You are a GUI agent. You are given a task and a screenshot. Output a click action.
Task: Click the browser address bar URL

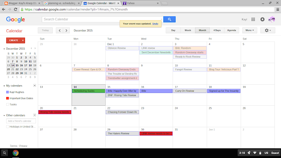click(x=76, y=9)
